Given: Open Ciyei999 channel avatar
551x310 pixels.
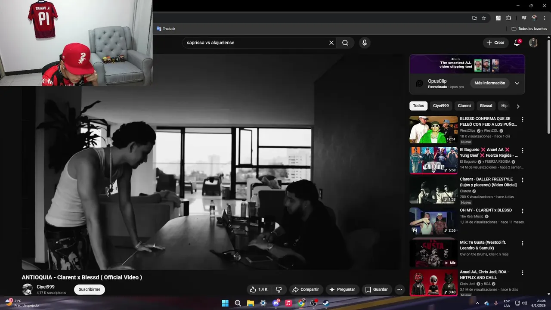Looking at the screenshot, I should [x=28, y=289].
